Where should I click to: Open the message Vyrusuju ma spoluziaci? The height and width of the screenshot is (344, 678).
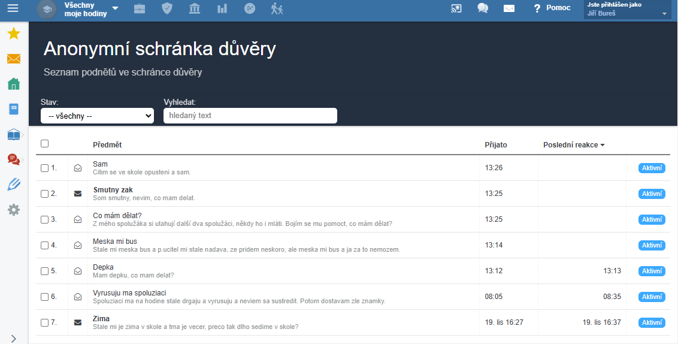coord(130,292)
